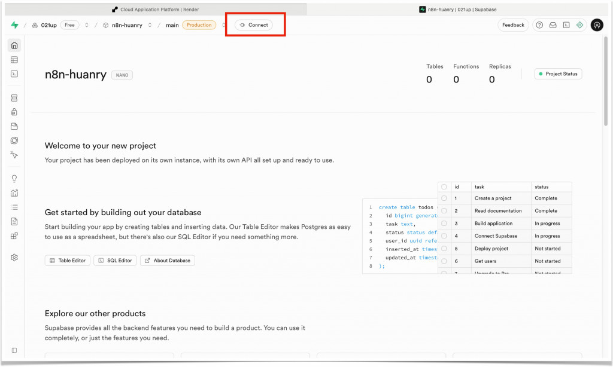Open the Edge Functions sidebar icon
This screenshot has width=613, height=367.
click(x=14, y=140)
